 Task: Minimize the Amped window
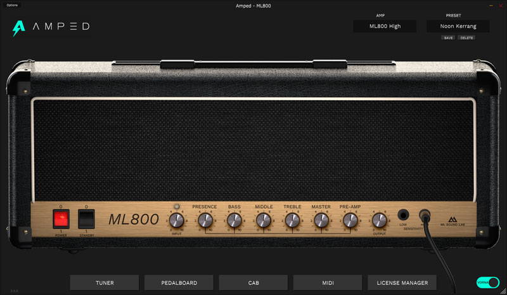pyautogui.click(x=491, y=6)
